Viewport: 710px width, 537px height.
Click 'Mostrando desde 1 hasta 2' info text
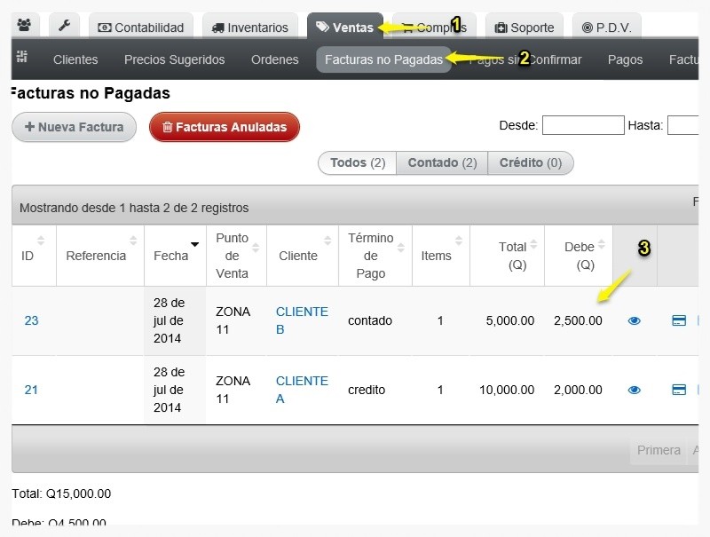click(134, 208)
